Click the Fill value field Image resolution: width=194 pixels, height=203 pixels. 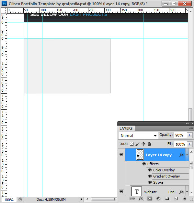point(180,144)
